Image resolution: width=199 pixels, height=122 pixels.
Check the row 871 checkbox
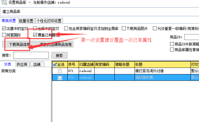[60, 71]
